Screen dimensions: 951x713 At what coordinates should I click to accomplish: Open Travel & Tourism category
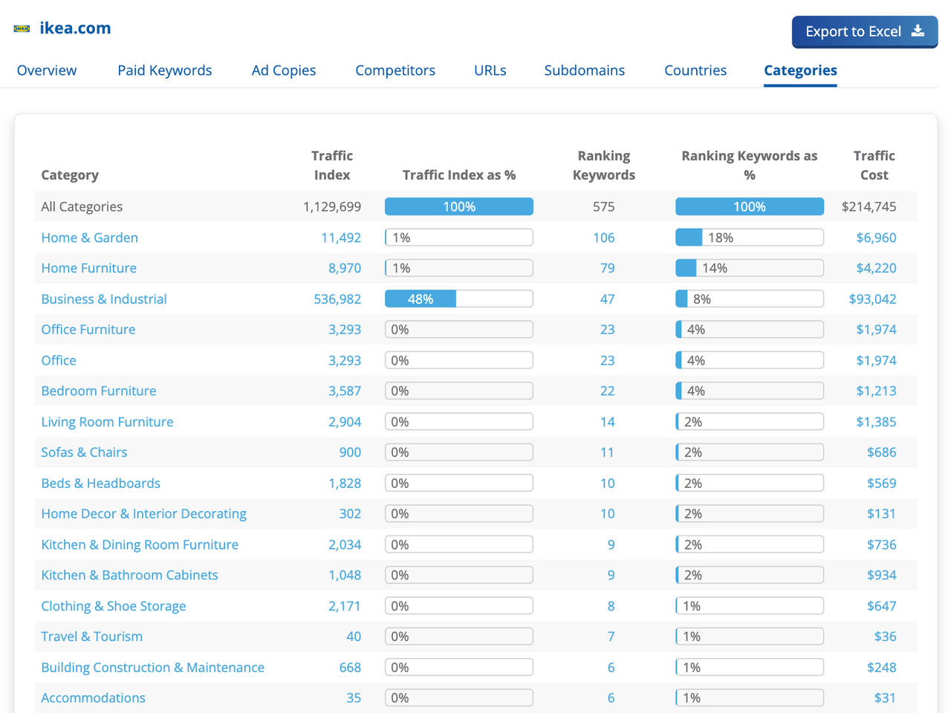92,637
